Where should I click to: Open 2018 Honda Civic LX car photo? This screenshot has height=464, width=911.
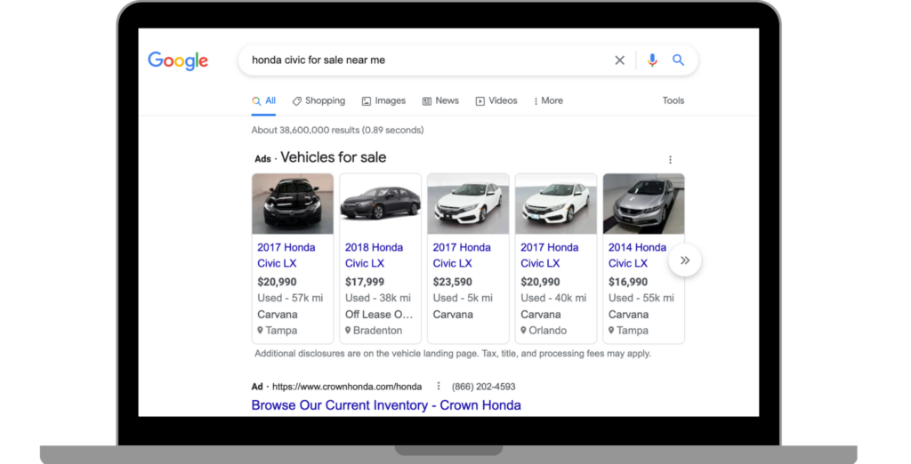tap(381, 204)
